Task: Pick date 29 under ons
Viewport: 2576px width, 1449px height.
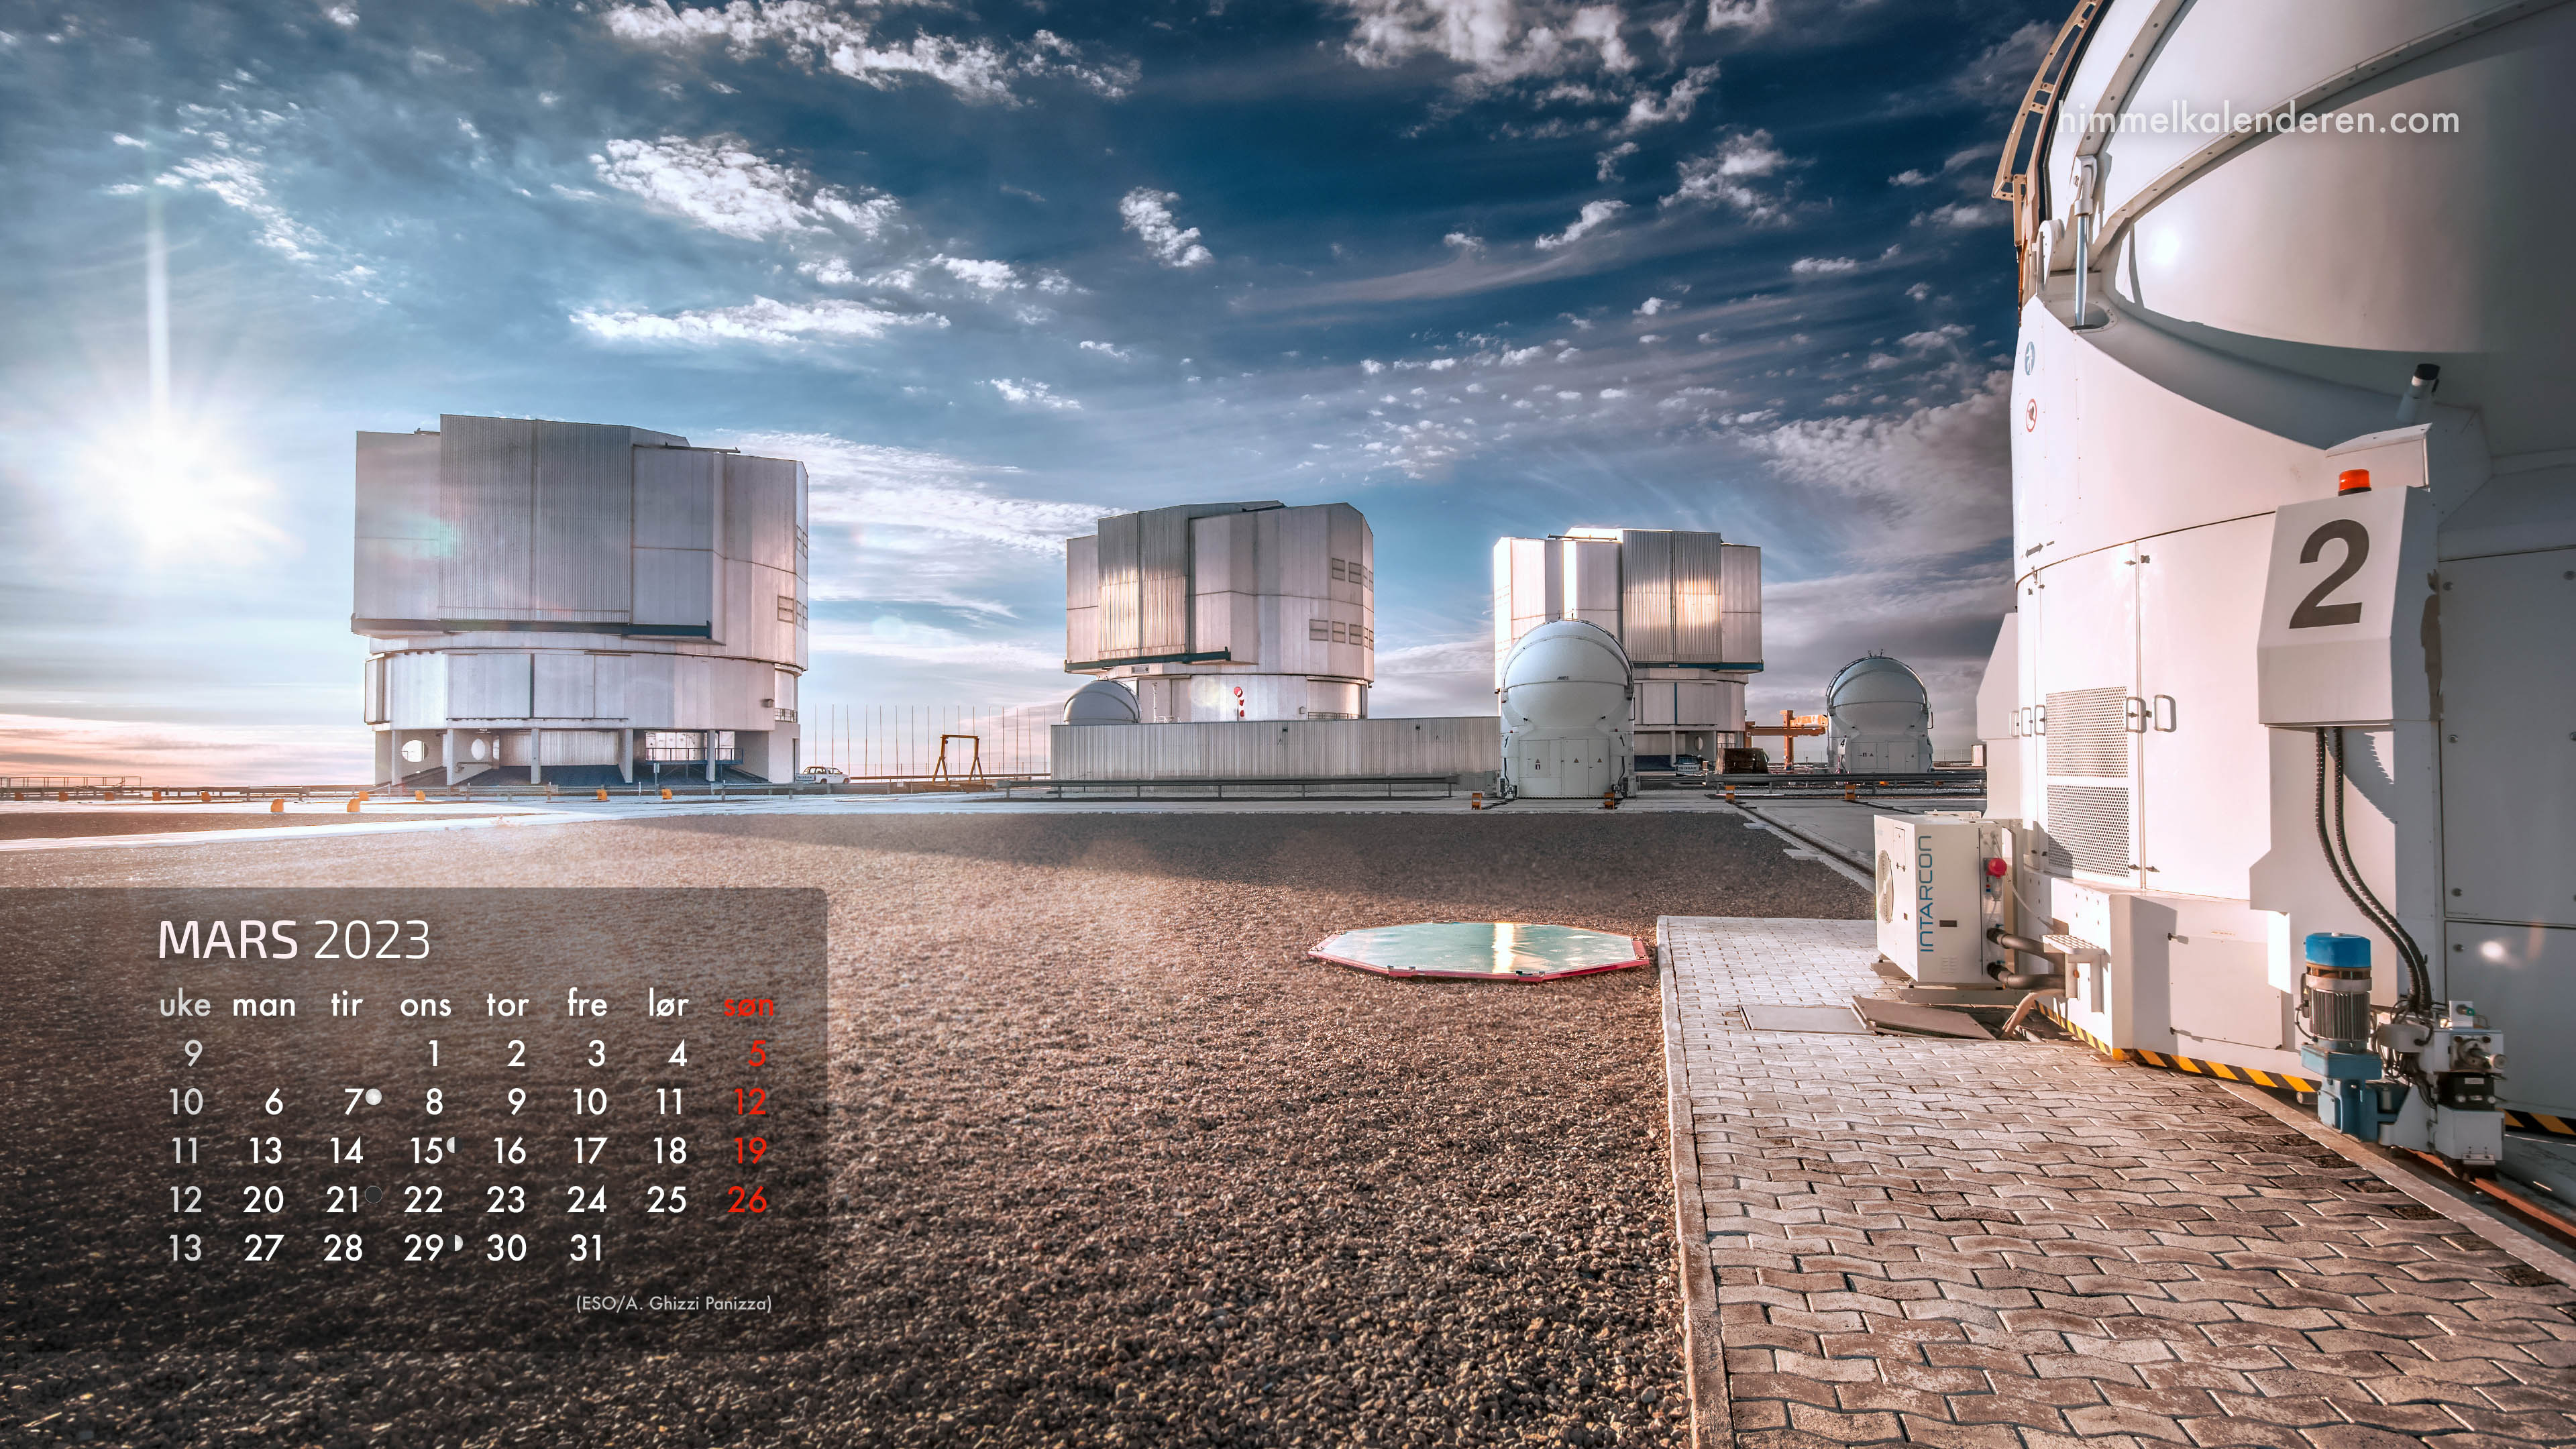Action: click(x=424, y=1248)
